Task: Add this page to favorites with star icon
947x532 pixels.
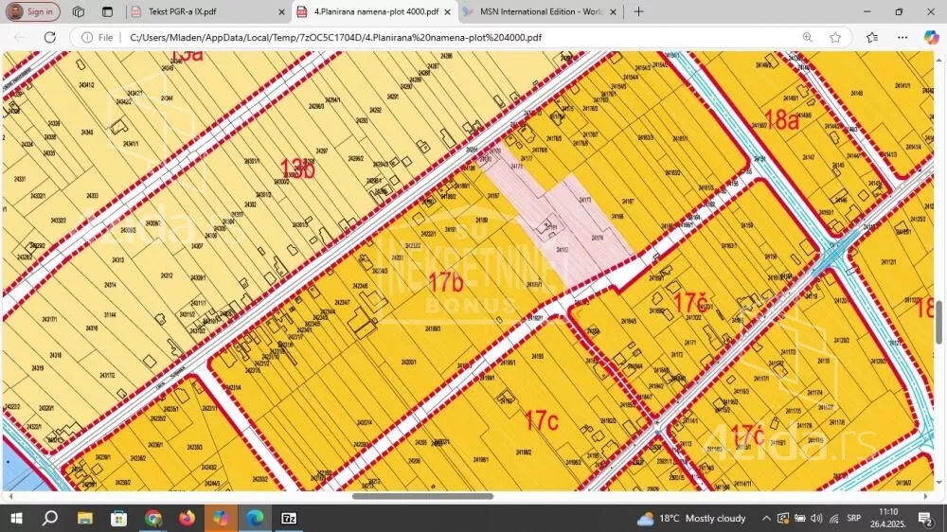Action: coord(835,37)
